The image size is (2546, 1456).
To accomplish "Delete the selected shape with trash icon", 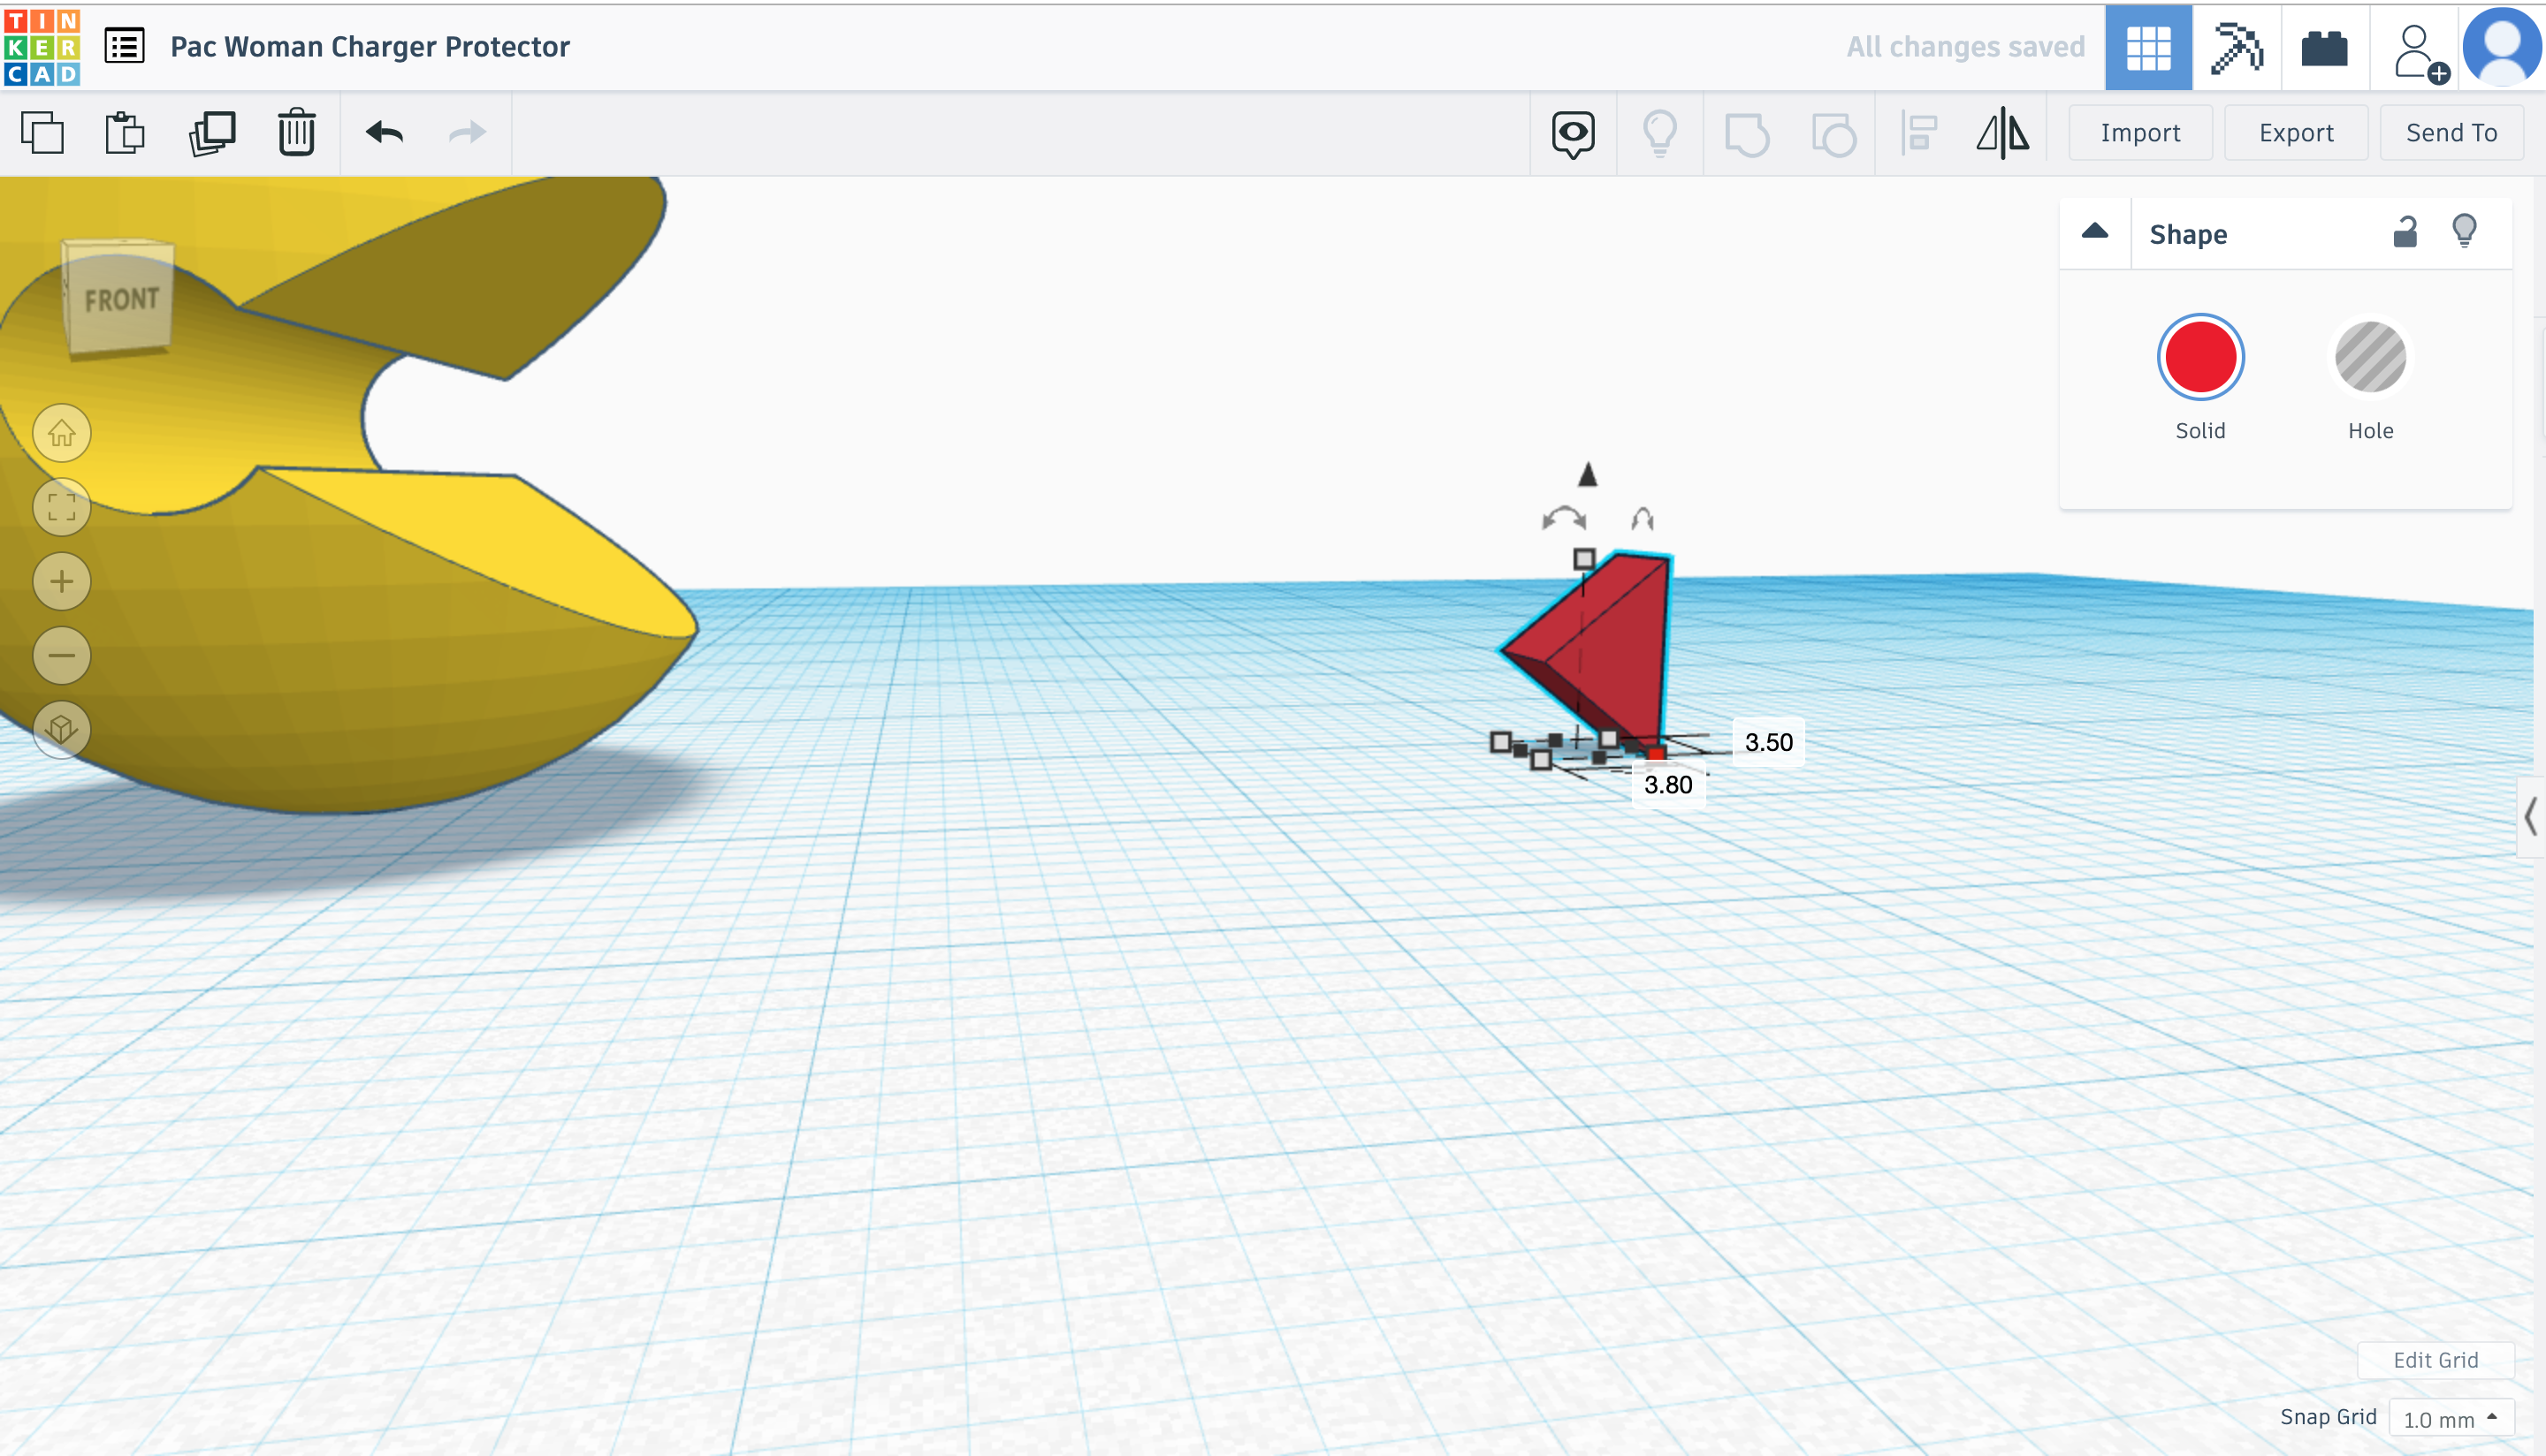I will pos(296,132).
